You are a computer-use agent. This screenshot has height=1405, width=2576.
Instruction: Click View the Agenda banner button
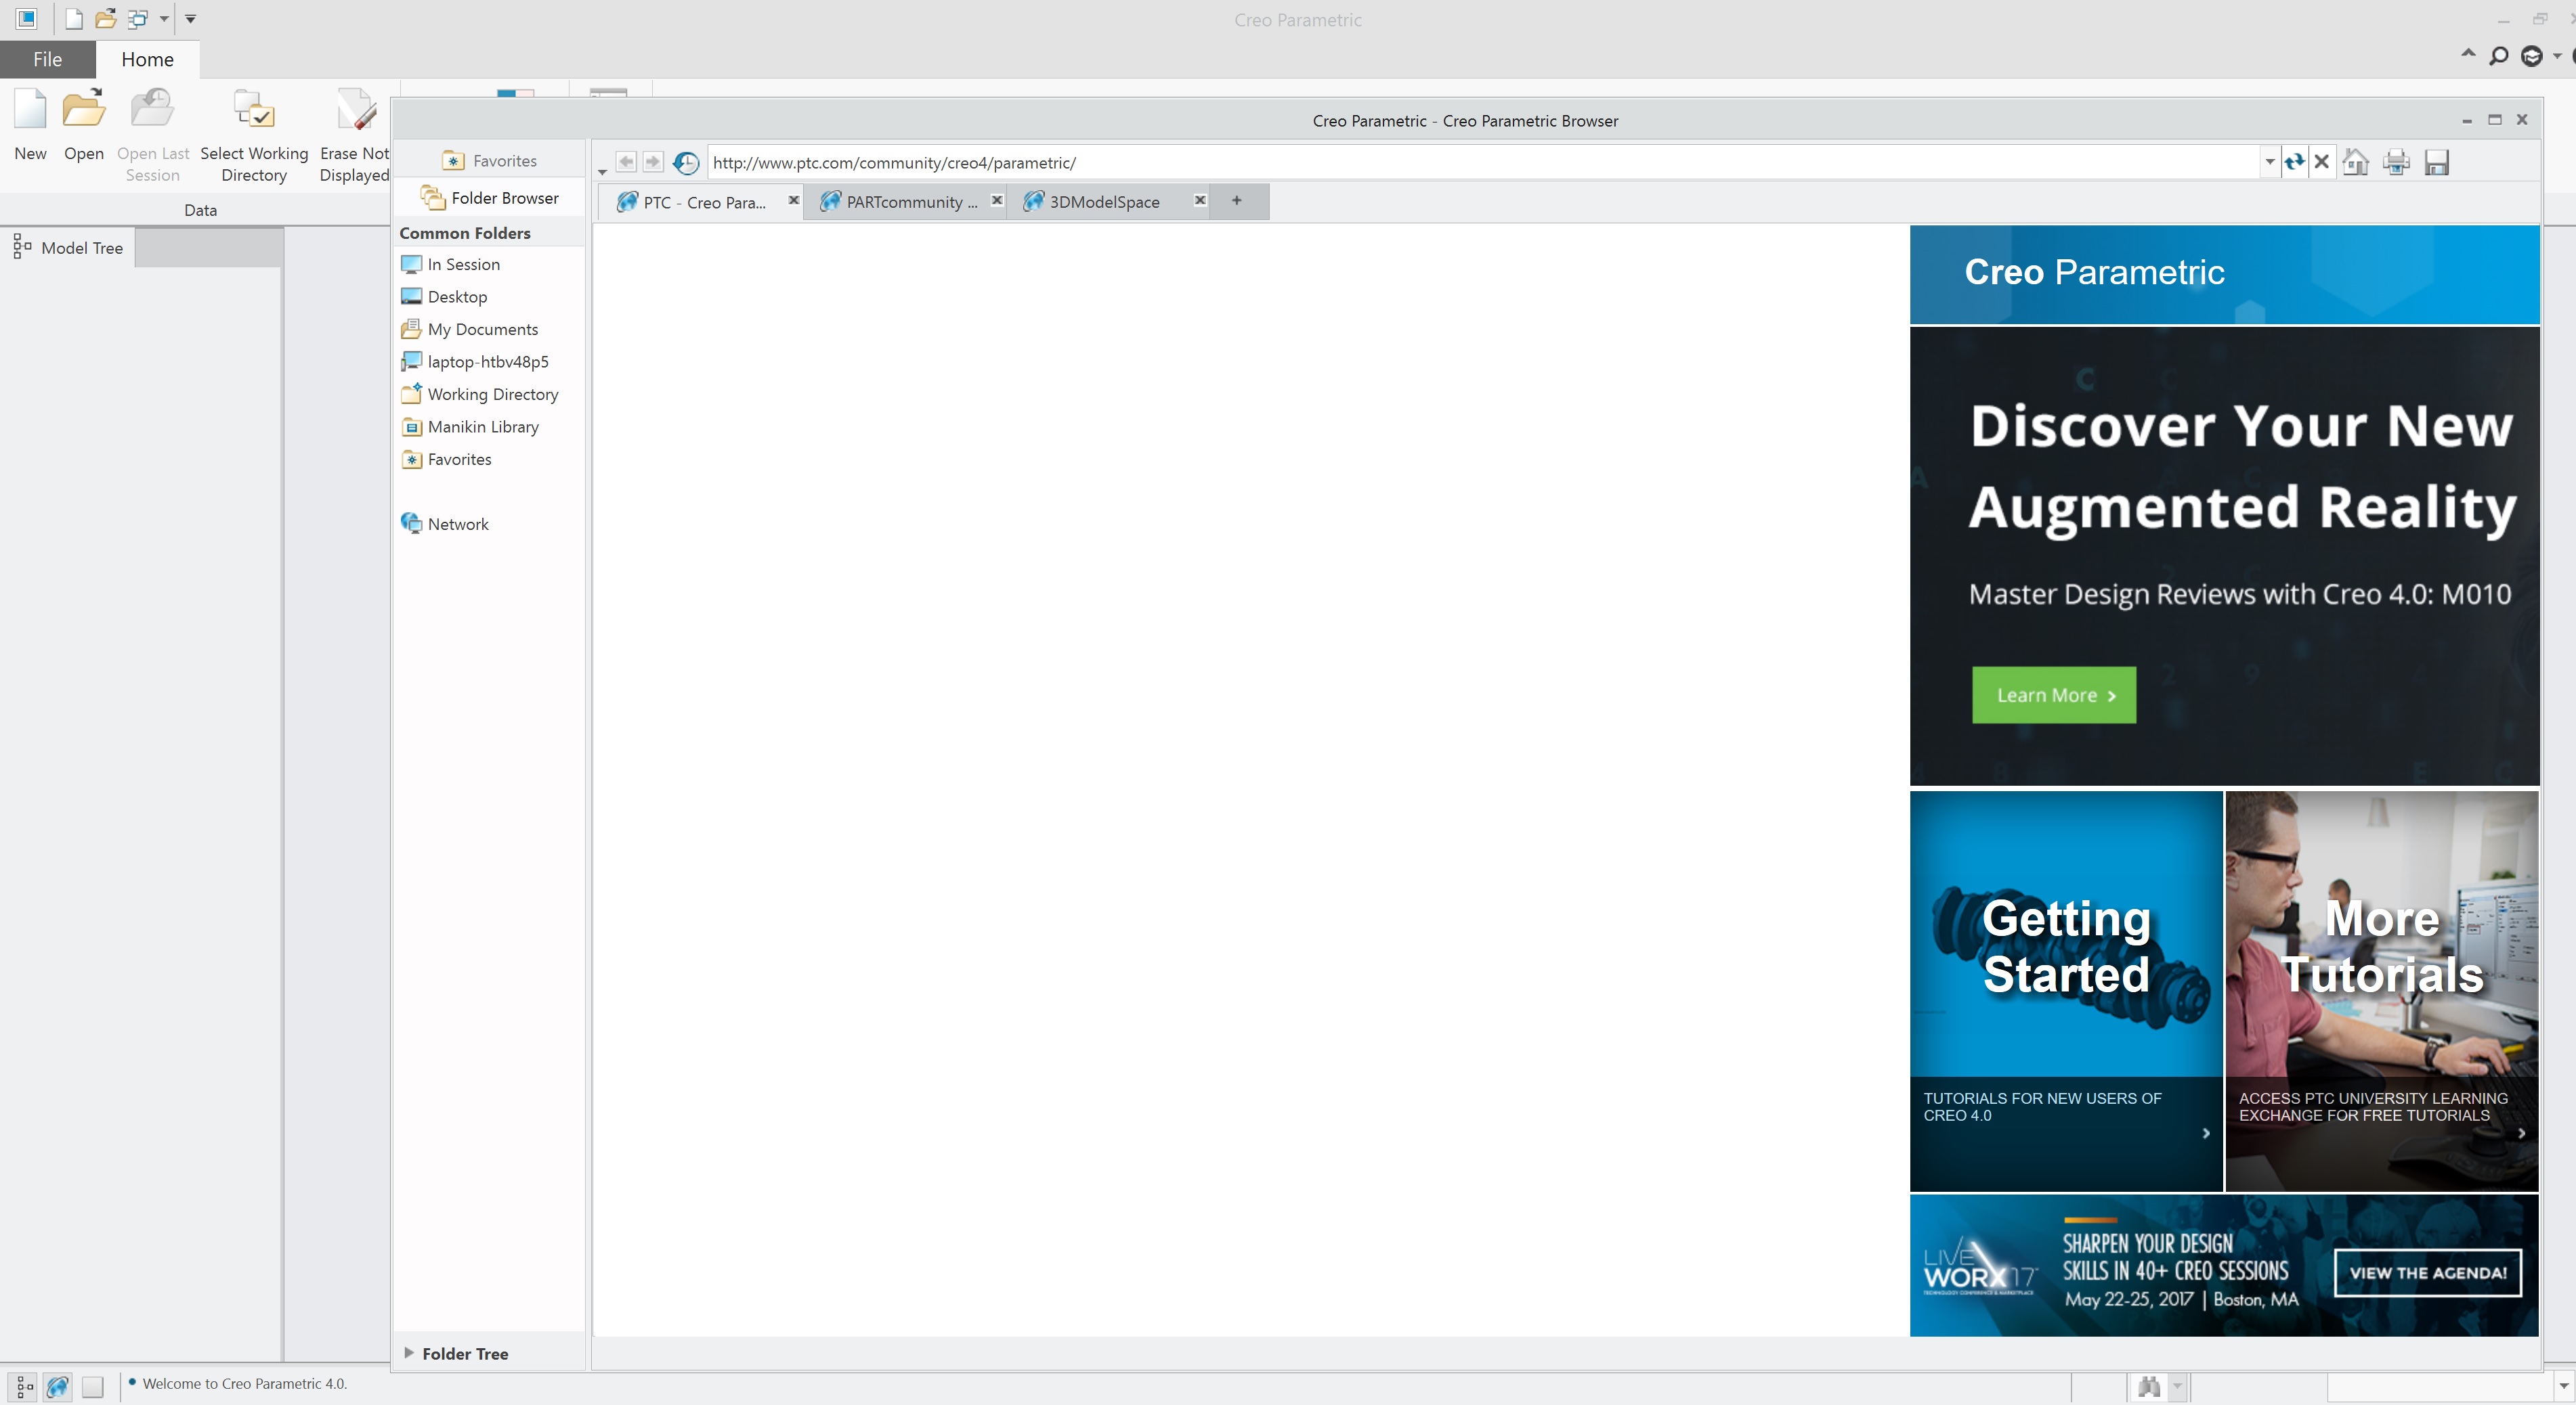(x=2427, y=1272)
